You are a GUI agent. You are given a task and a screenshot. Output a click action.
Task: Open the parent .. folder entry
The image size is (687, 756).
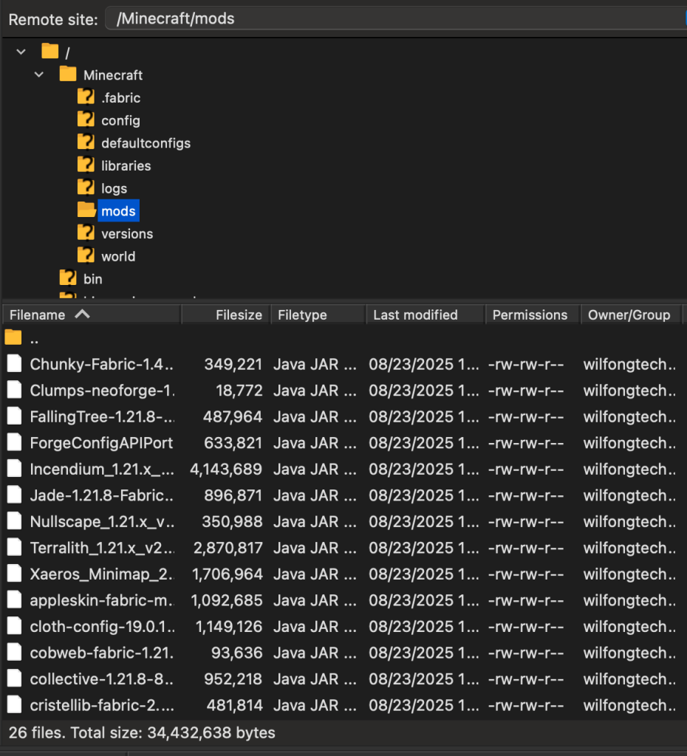pyautogui.click(x=22, y=338)
